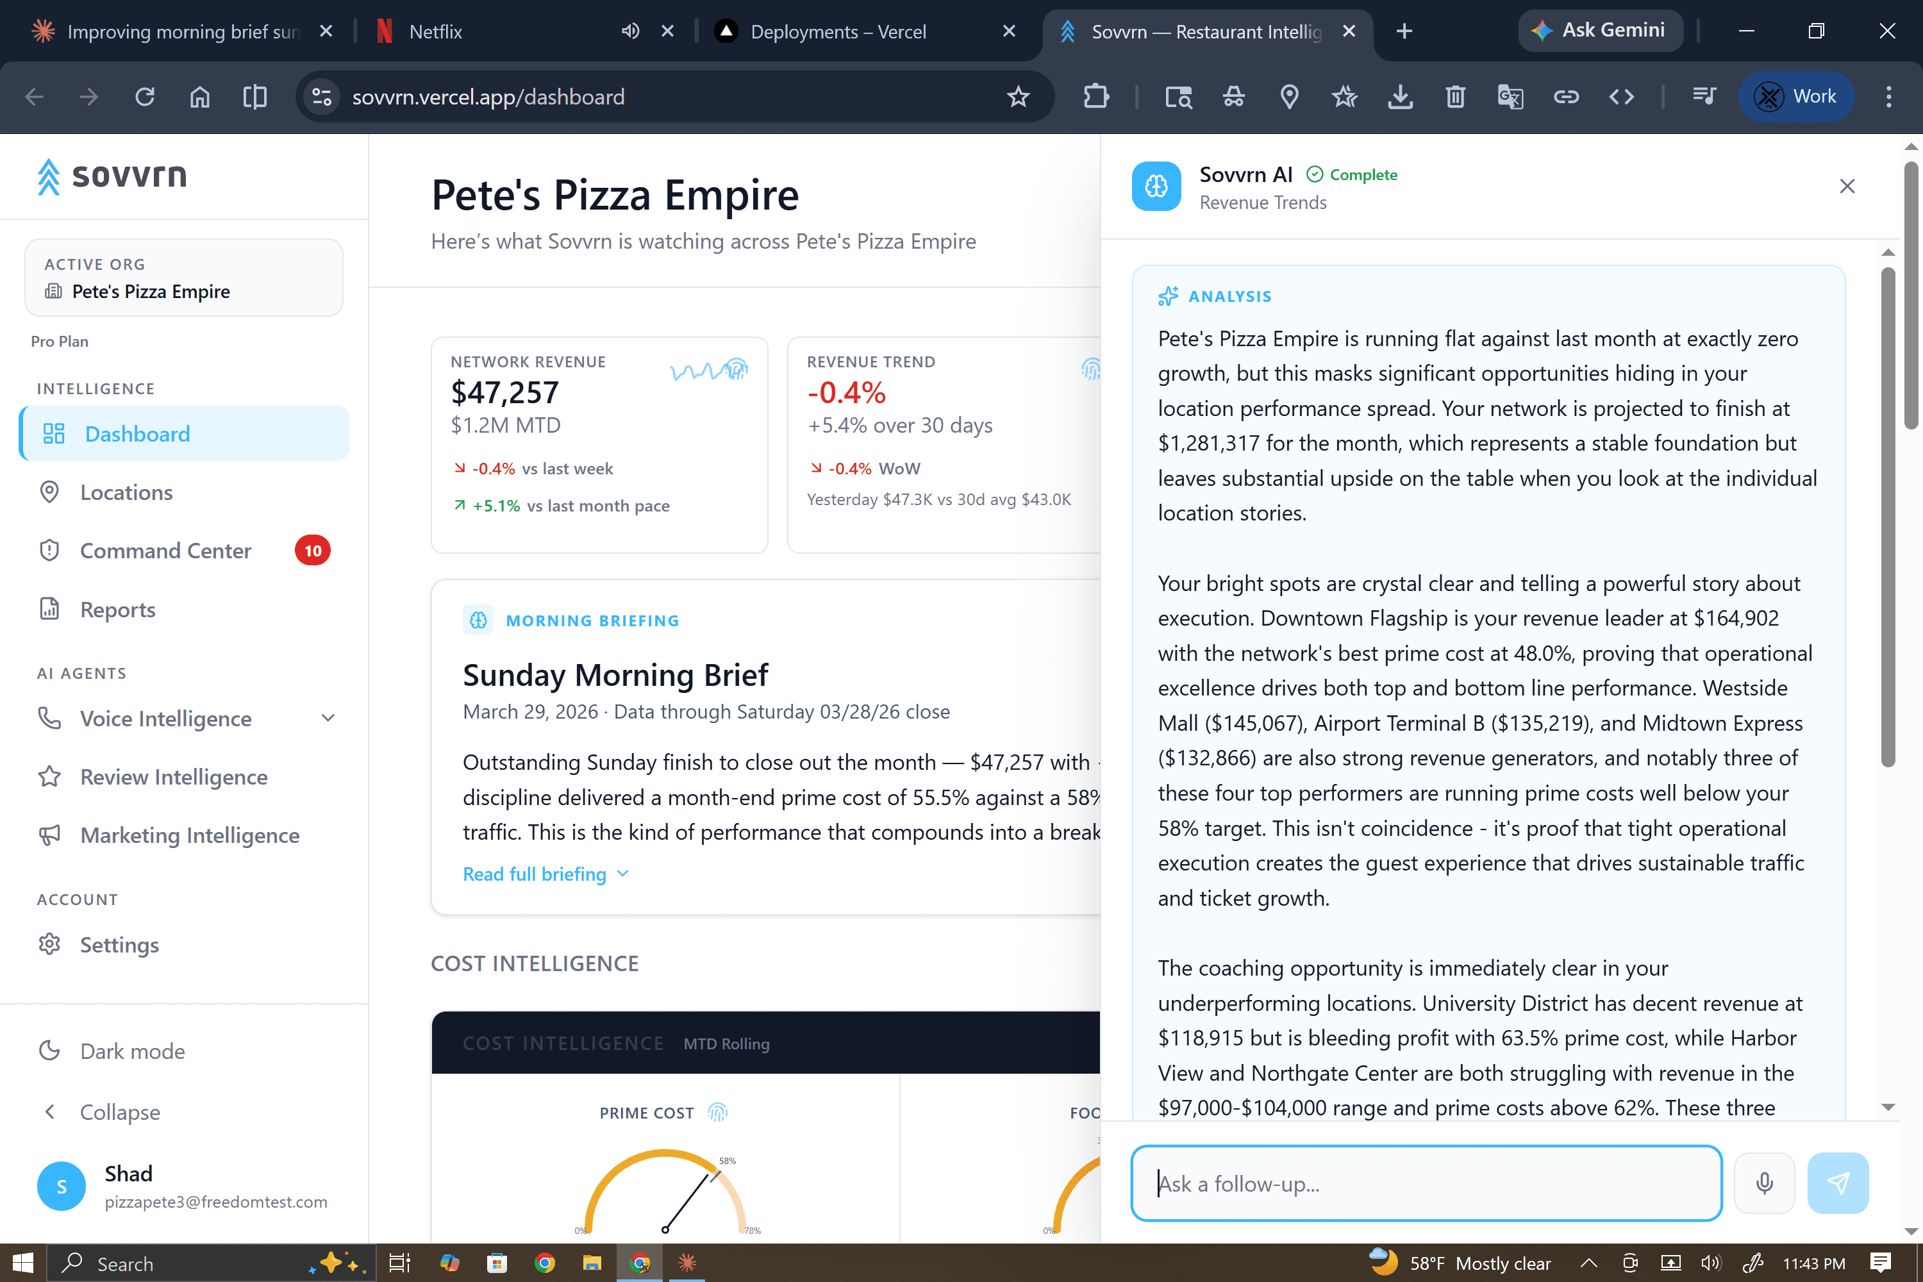This screenshot has width=1923, height=1282.
Task: Click the microphone voice input button
Action: click(x=1763, y=1183)
